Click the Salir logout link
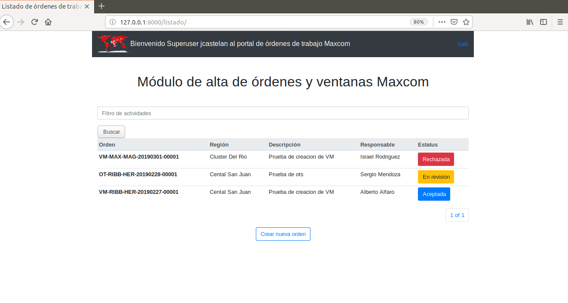The width and height of the screenshot is (568, 303). tap(463, 44)
